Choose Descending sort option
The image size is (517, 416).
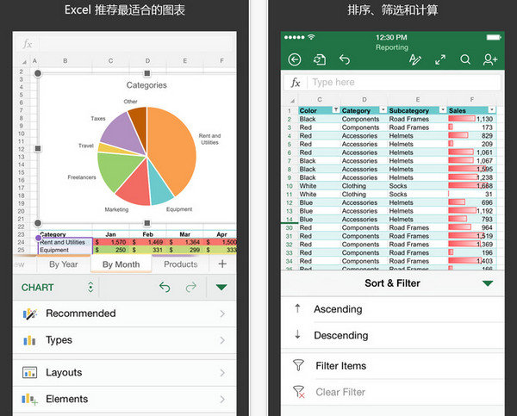point(392,335)
